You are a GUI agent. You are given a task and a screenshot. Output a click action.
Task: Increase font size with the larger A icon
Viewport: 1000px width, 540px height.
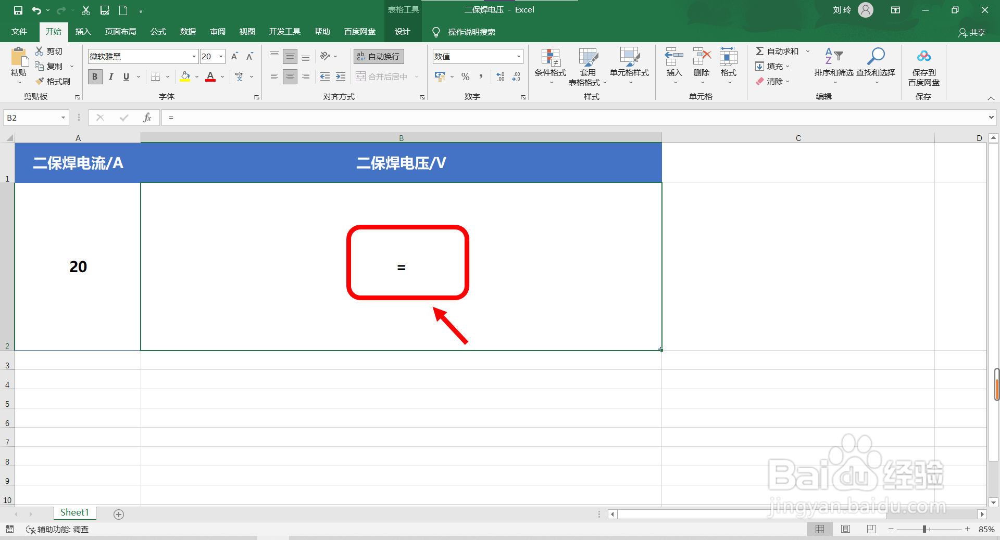click(x=234, y=56)
